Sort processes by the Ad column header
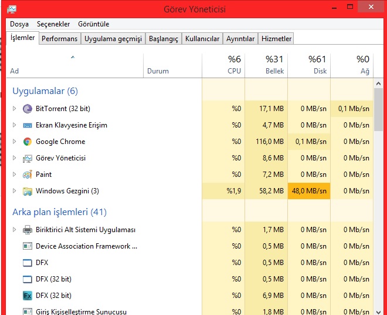Viewport: 387px width, 315px height. point(74,65)
